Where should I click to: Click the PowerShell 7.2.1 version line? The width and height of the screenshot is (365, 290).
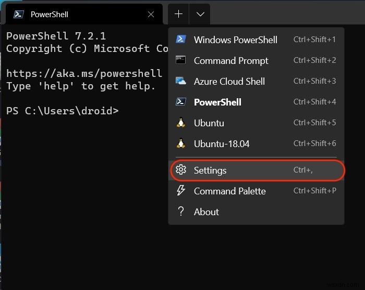(x=57, y=36)
